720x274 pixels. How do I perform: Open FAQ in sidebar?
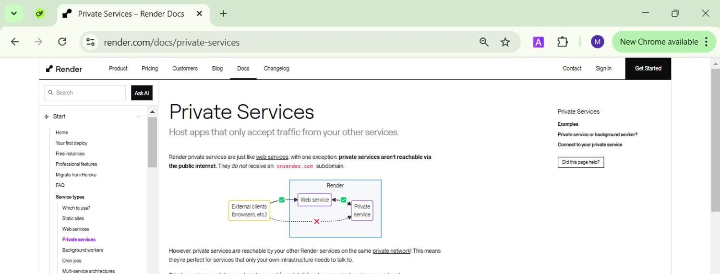coord(60,185)
